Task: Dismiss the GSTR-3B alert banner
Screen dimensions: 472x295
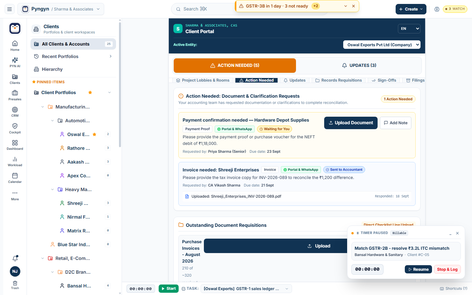Action: (x=353, y=6)
